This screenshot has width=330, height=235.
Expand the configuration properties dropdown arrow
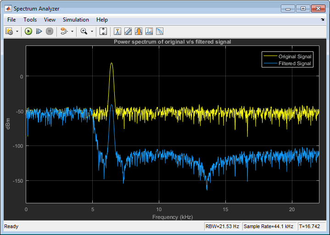(17, 32)
